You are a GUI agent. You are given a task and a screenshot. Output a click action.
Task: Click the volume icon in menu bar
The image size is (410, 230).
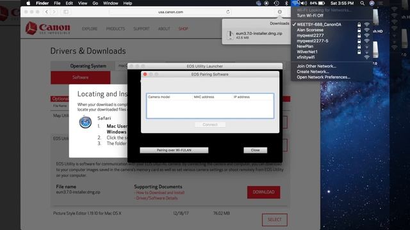(x=304, y=3)
